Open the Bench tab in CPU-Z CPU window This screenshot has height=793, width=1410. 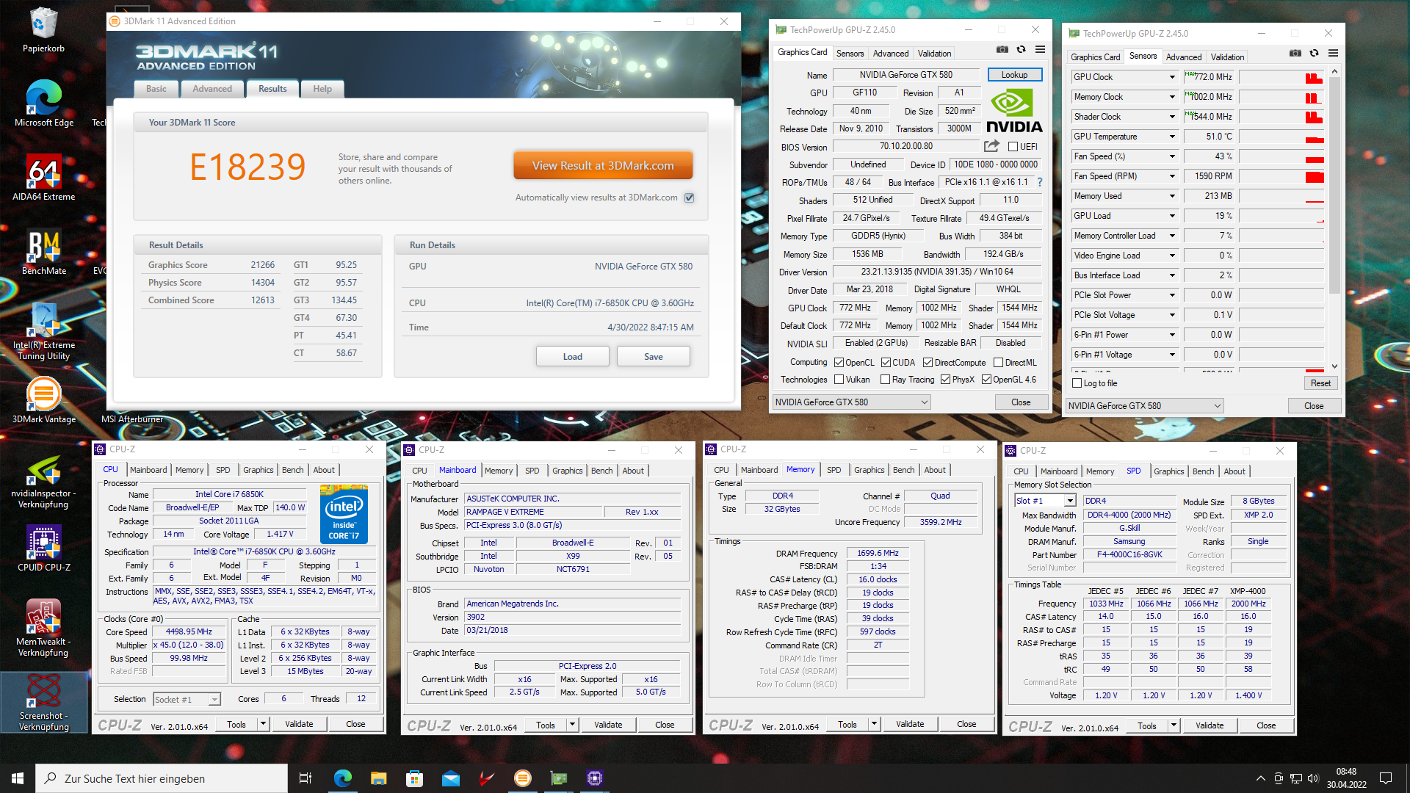(x=292, y=470)
